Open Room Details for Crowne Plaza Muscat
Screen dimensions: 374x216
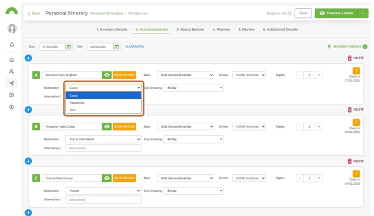124,178
